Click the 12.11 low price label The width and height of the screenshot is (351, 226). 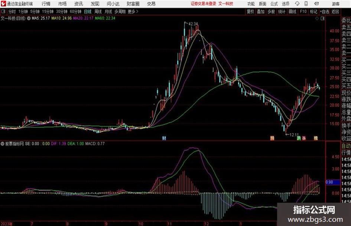click(294, 135)
